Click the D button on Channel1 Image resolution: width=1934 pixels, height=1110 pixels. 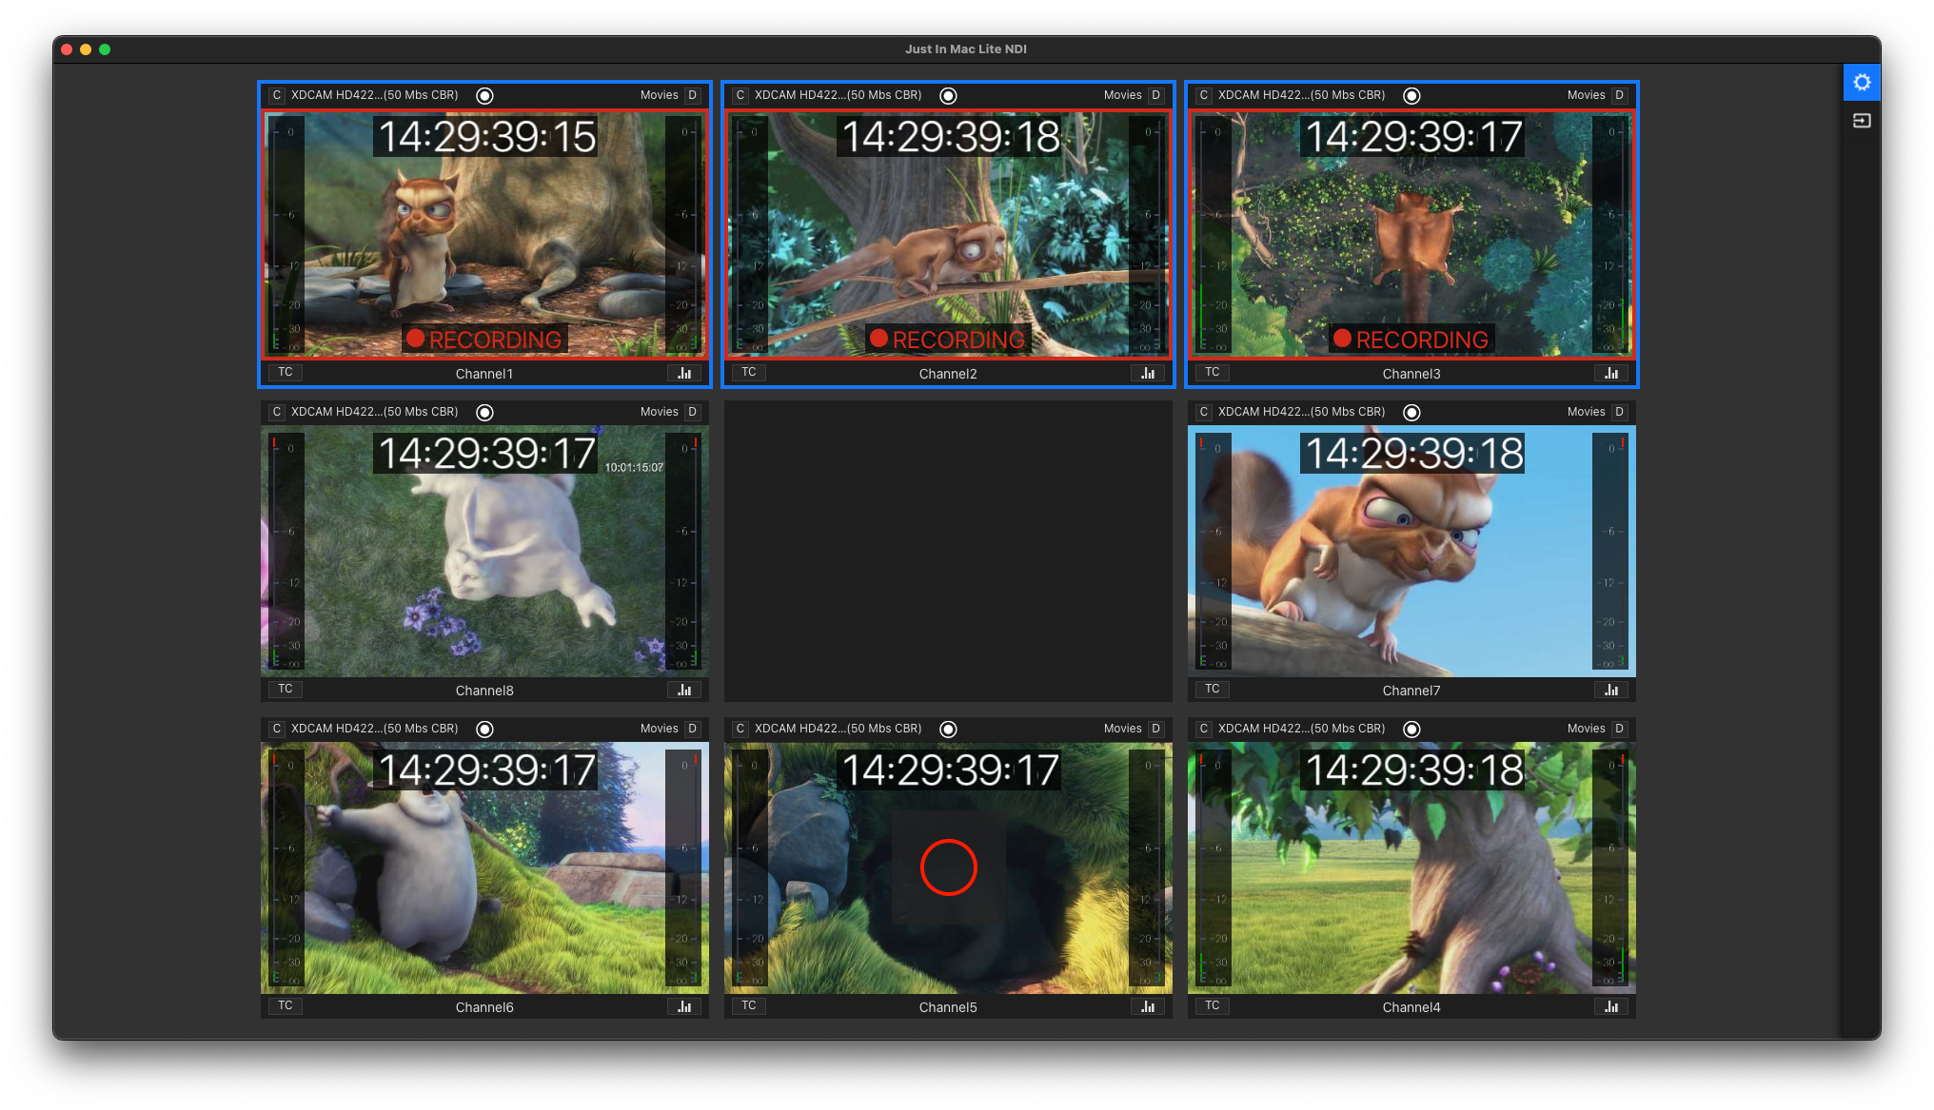coord(693,95)
